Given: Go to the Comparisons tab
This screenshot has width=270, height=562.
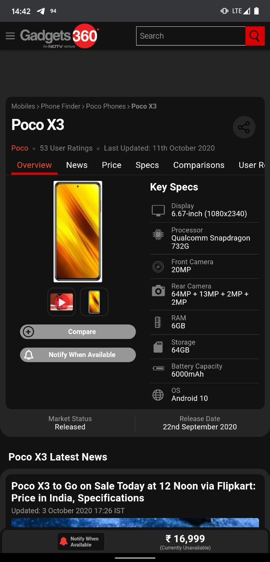Looking at the screenshot, I should pyautogui.click(x=199, y=165).
